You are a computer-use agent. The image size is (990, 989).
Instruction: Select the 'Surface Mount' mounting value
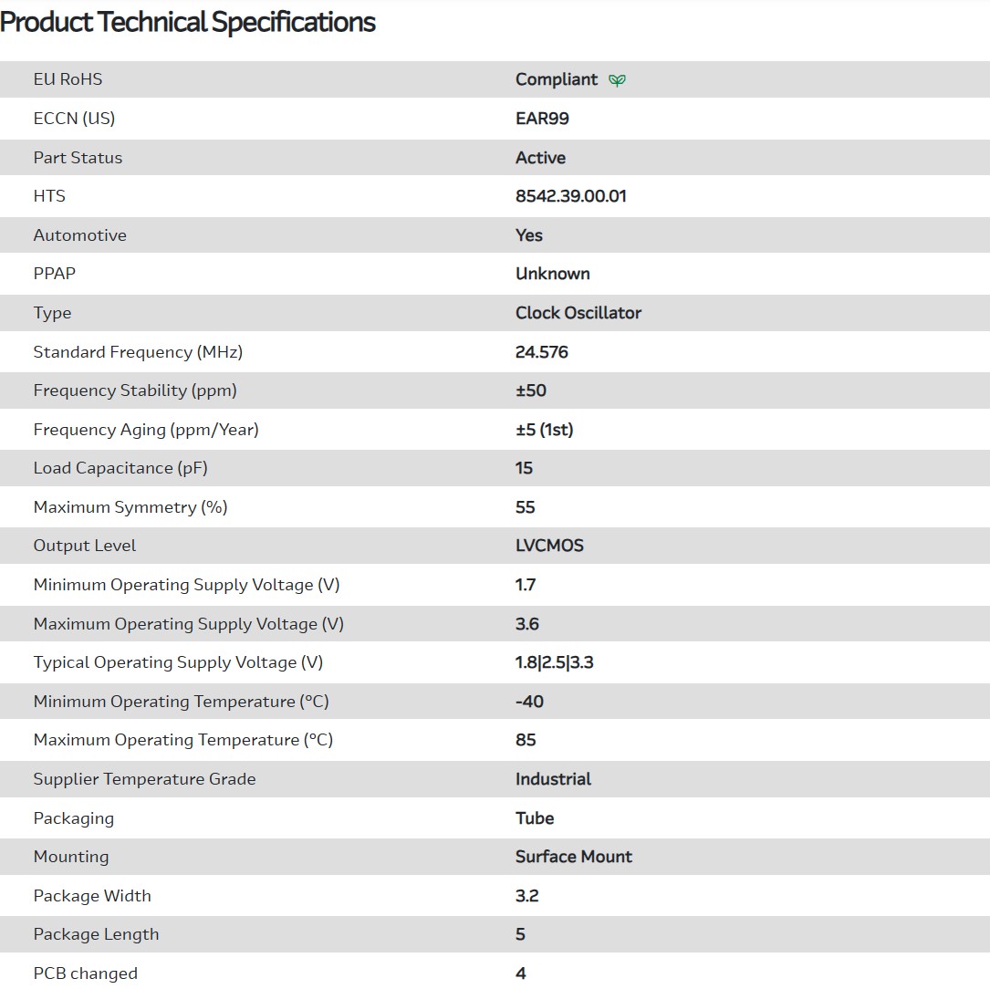point(573,857)
